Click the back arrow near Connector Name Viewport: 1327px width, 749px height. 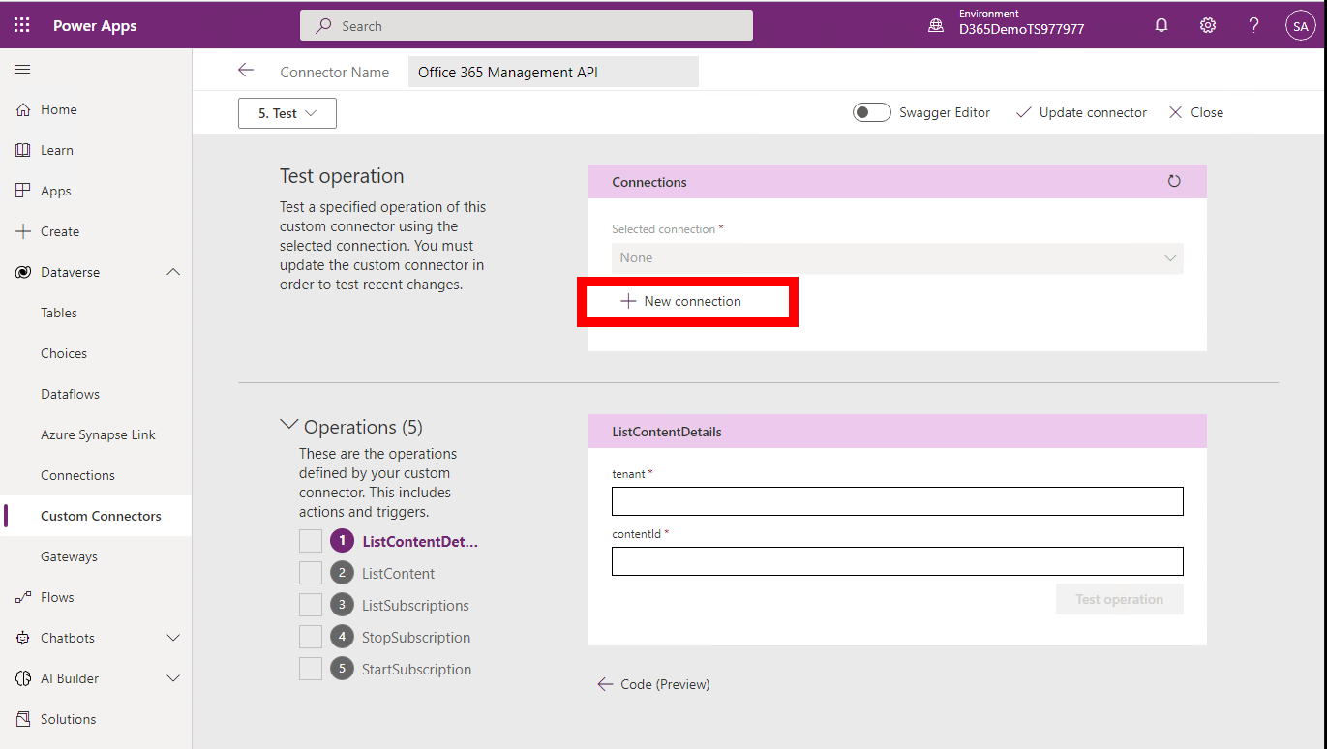(x=246, y=71)
